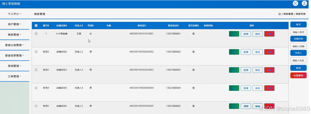
Task: Click ID number 440300199101010001
Action: [141, 34]
